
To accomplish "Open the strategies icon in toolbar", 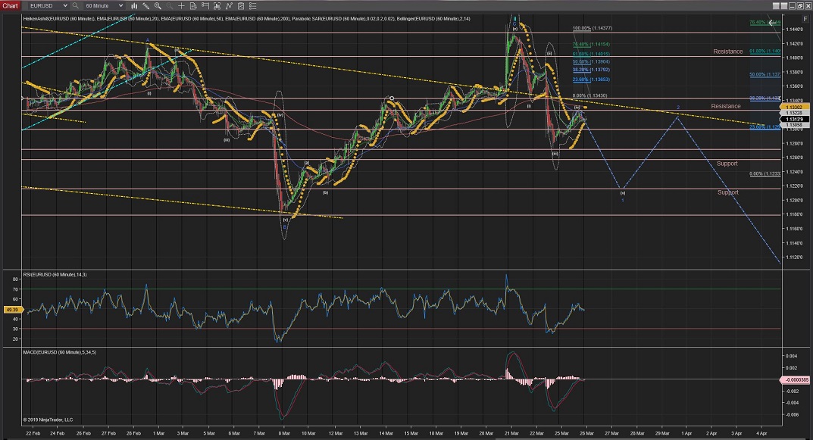I will [241, 6].
